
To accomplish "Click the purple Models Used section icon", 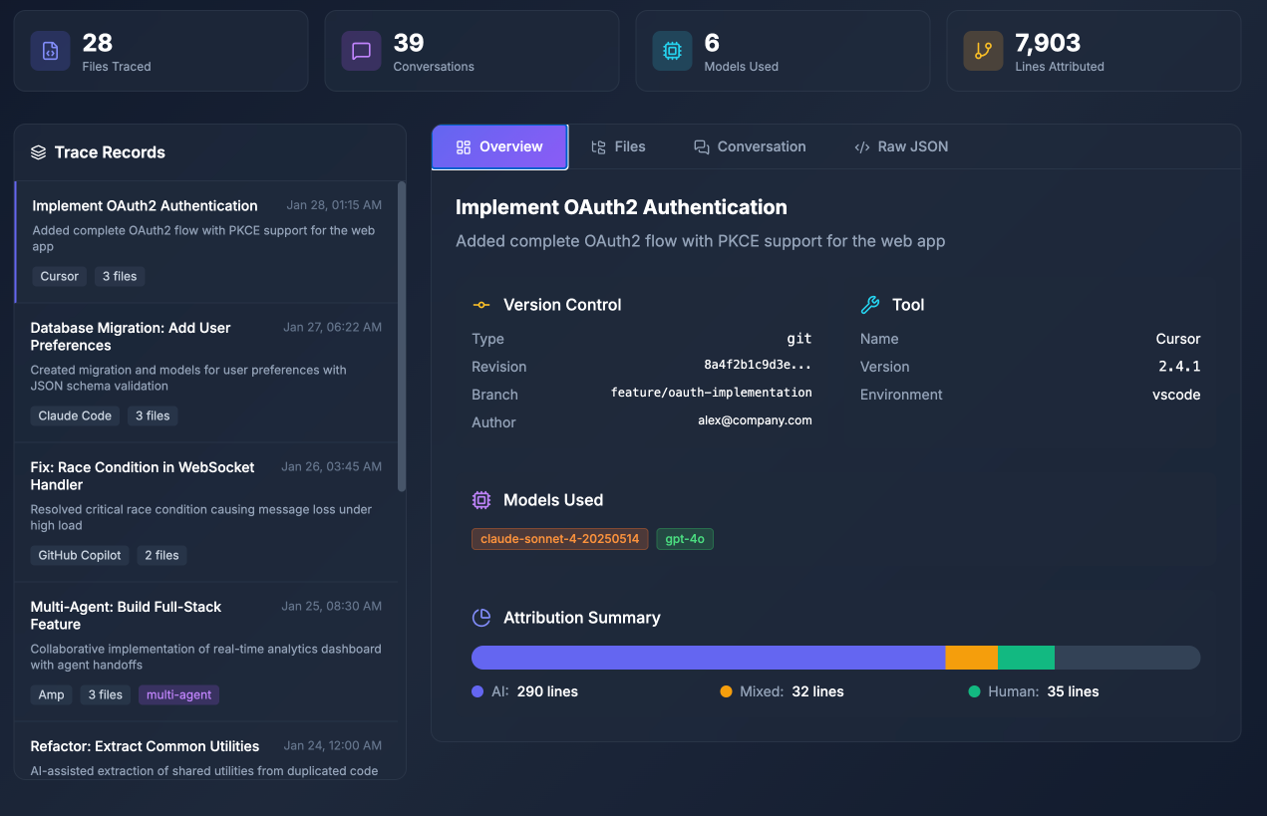I will point(480,500).
